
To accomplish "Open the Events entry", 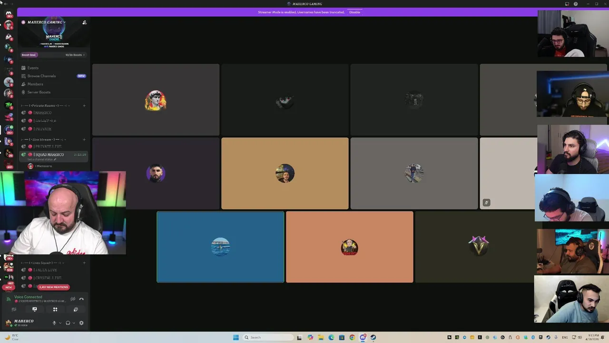I will (x=53, y=68).
